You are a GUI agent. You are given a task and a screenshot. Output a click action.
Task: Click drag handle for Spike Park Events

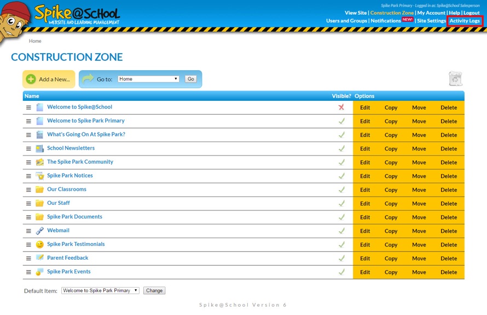[x=28, y=272]
